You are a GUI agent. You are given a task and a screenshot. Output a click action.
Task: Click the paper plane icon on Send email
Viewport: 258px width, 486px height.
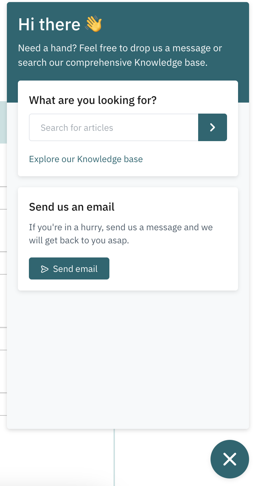(x=45, y=269)
